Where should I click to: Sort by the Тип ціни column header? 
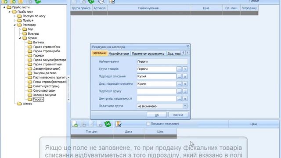(92, 132)
